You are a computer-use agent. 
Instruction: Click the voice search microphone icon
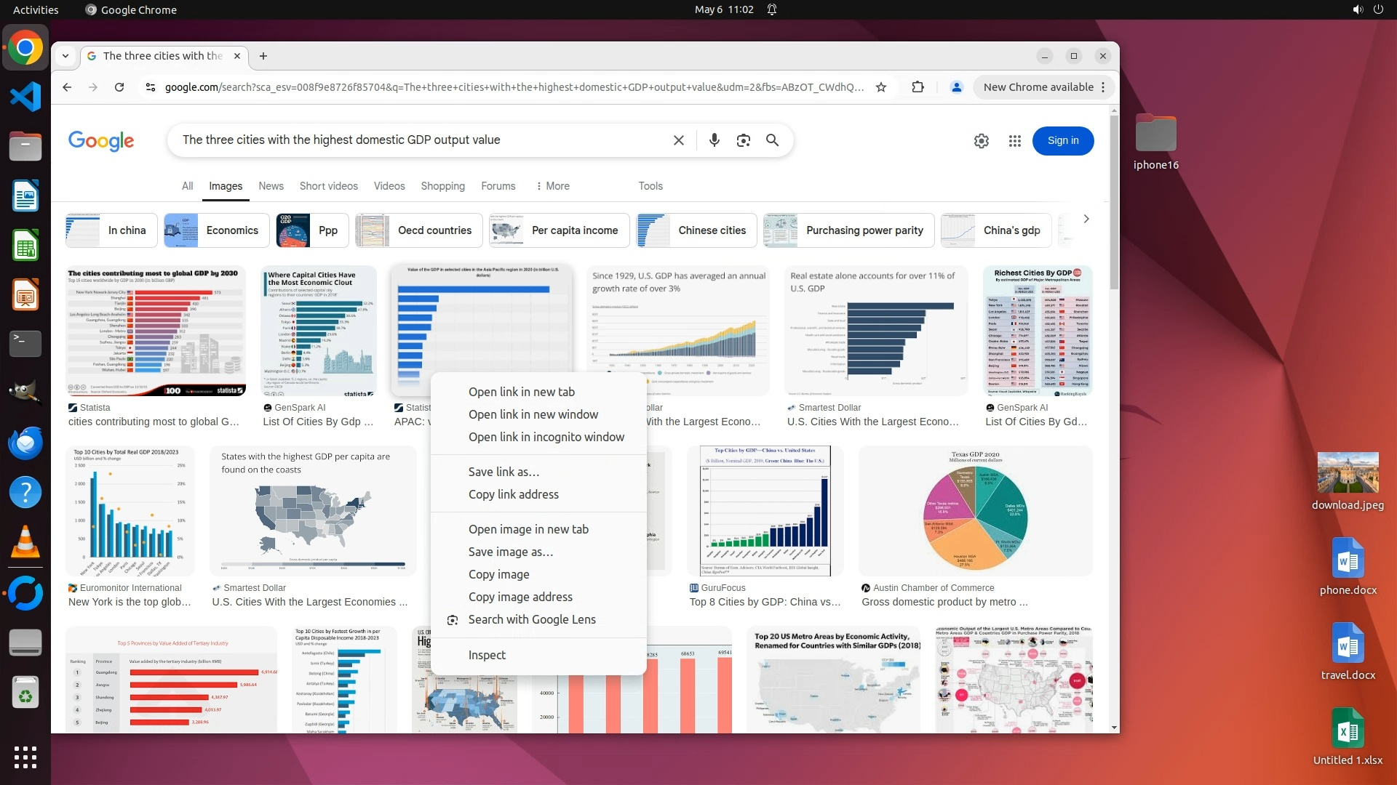[714, 140]
